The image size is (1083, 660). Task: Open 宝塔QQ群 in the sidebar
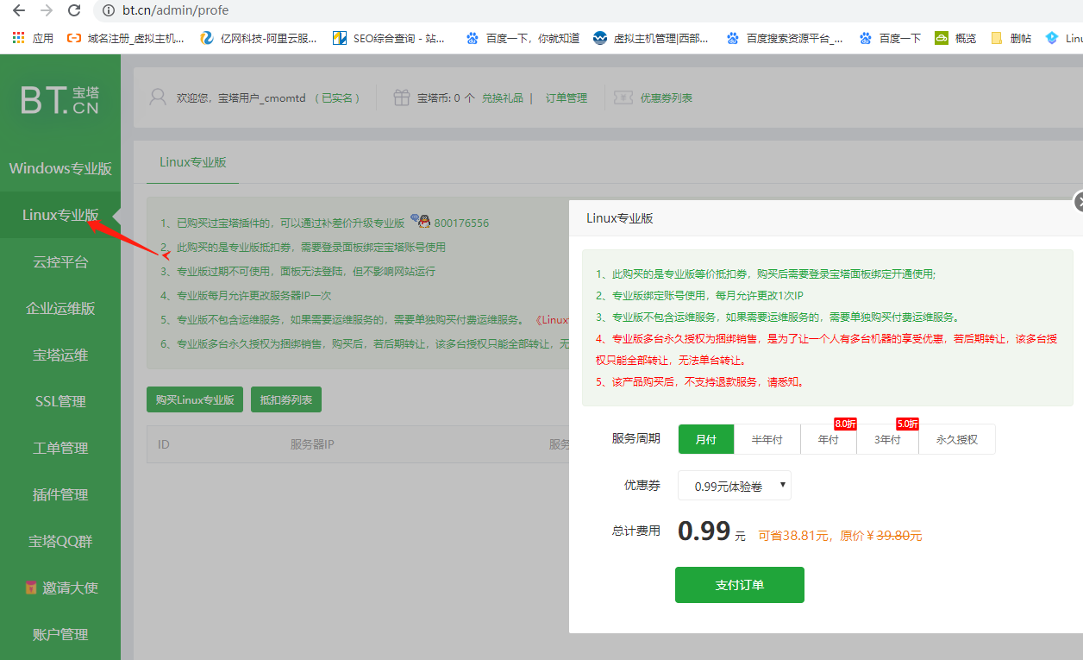(60, 541)
